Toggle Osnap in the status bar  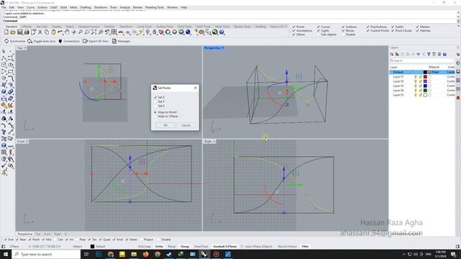pyautogui.click(x=185, y=247)
